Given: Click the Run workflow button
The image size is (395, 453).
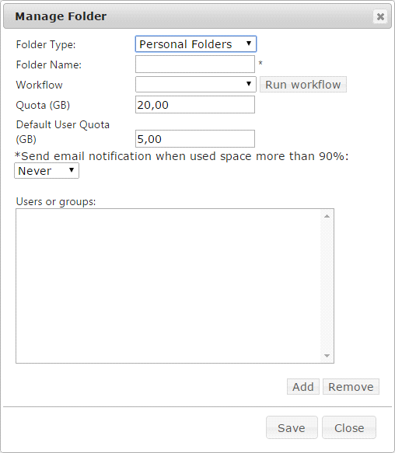Looking at the screenshot, I should [x=302, y=85].
